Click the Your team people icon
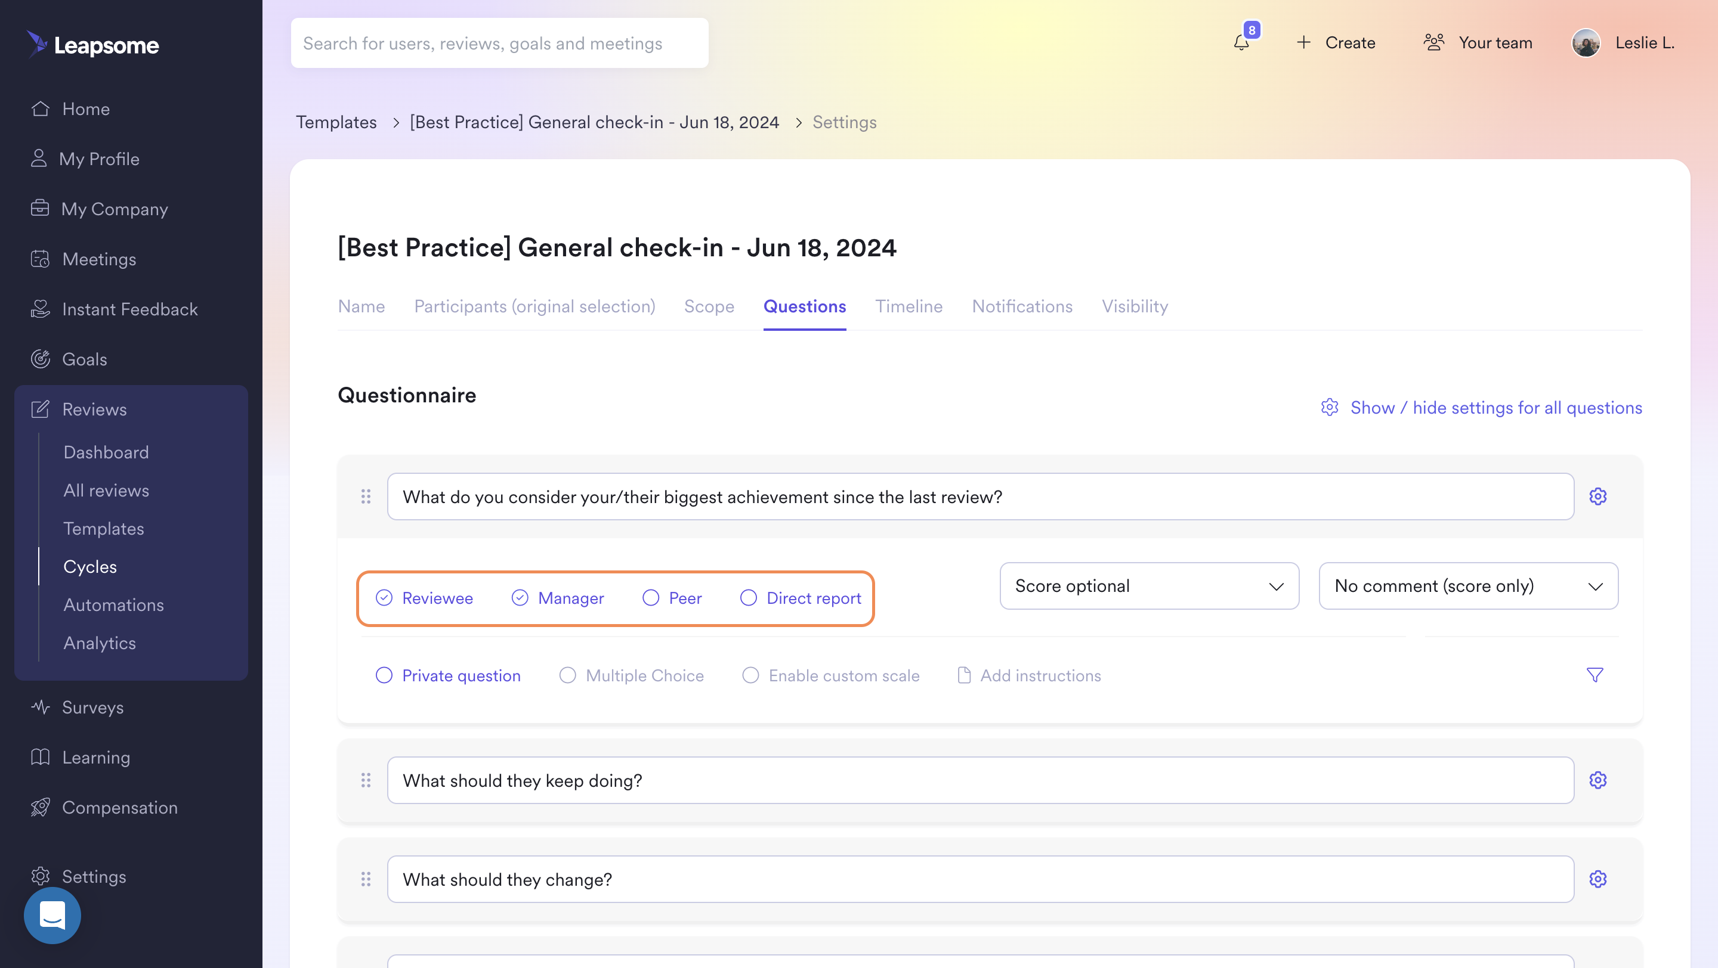Viewport: 1718px width, 968px height. point(1434,43)
